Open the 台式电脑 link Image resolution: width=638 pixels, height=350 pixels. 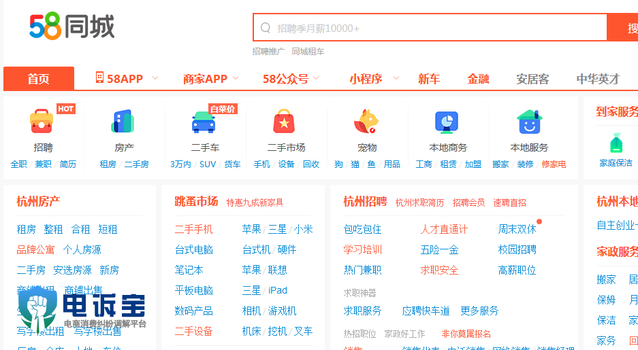193,249
